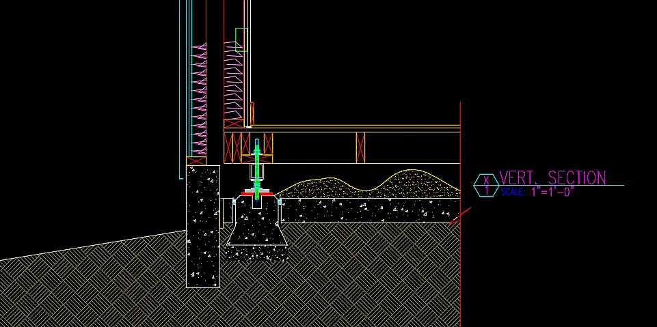This screenshot has width=657, height=327.
Task: Pick the tall concrete foundation wall
Action: 203,226
